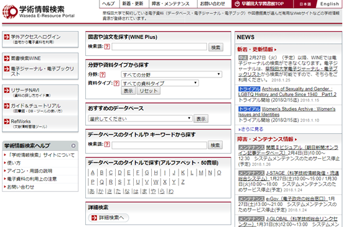Open the help icon beside database keyword 検索語
The image size is (344, 227).
[107, 145]
